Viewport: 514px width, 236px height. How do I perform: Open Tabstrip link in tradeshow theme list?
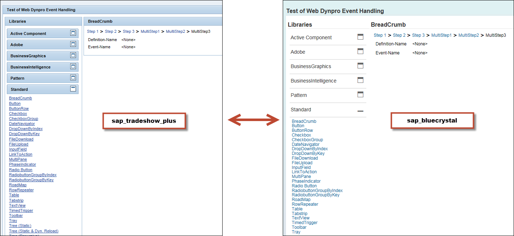point(16,200)
